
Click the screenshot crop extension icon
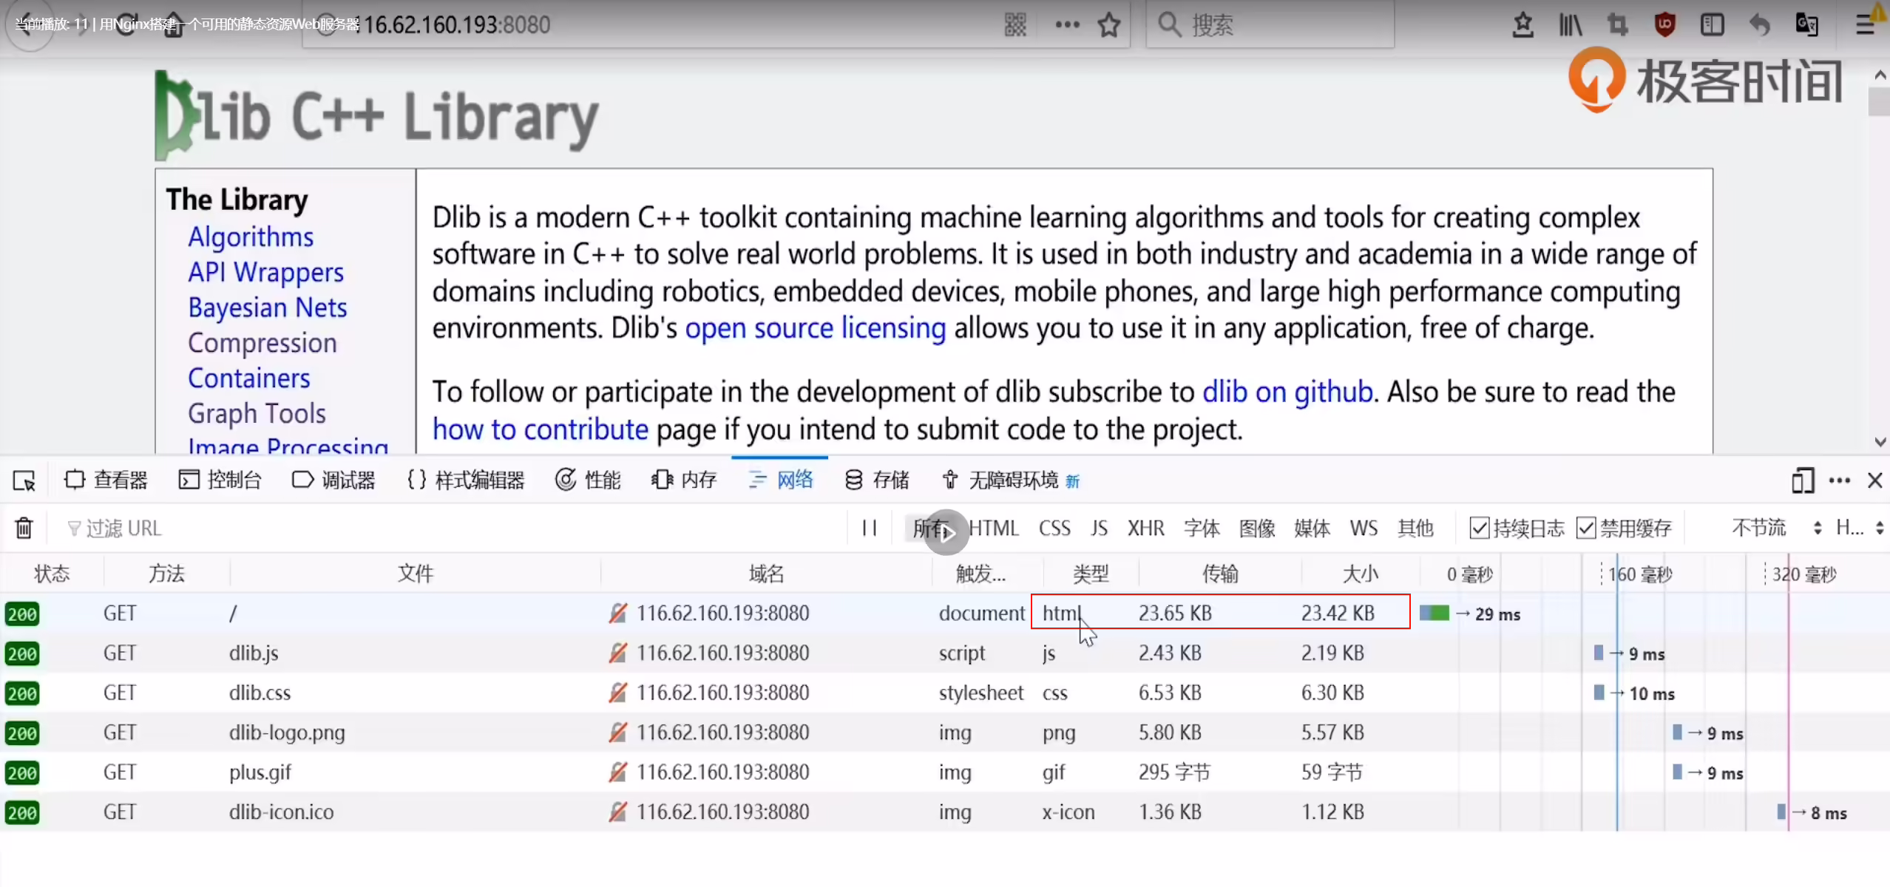(1617, 25)
